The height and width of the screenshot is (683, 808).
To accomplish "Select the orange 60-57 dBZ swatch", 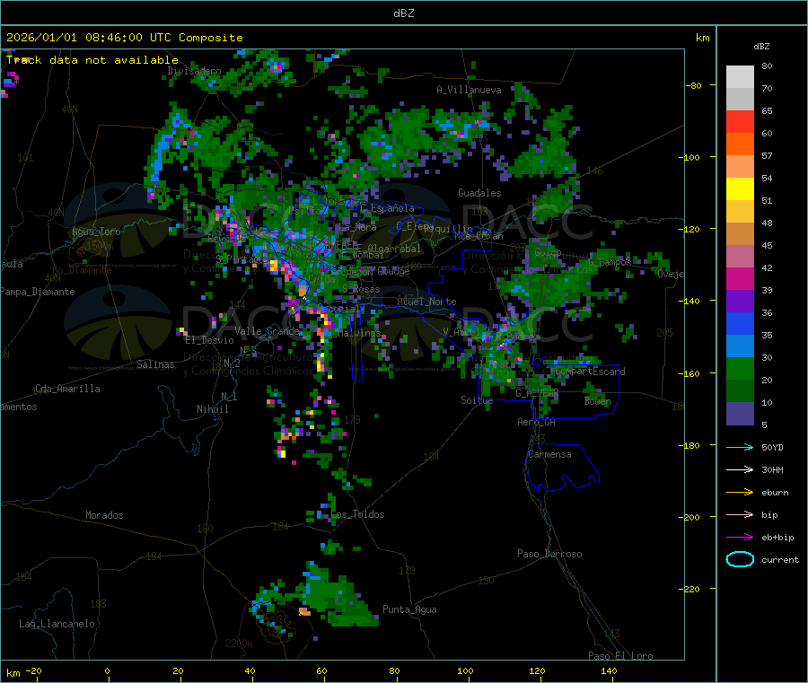I will (740, 144).
